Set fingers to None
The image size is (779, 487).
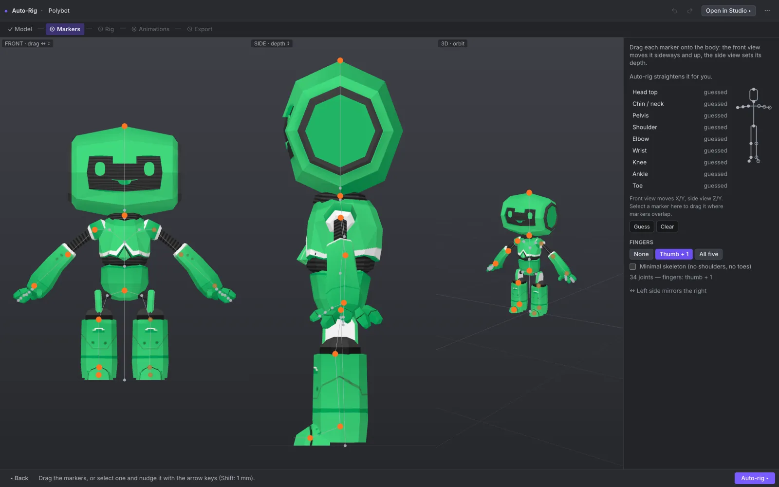point(641,254)
